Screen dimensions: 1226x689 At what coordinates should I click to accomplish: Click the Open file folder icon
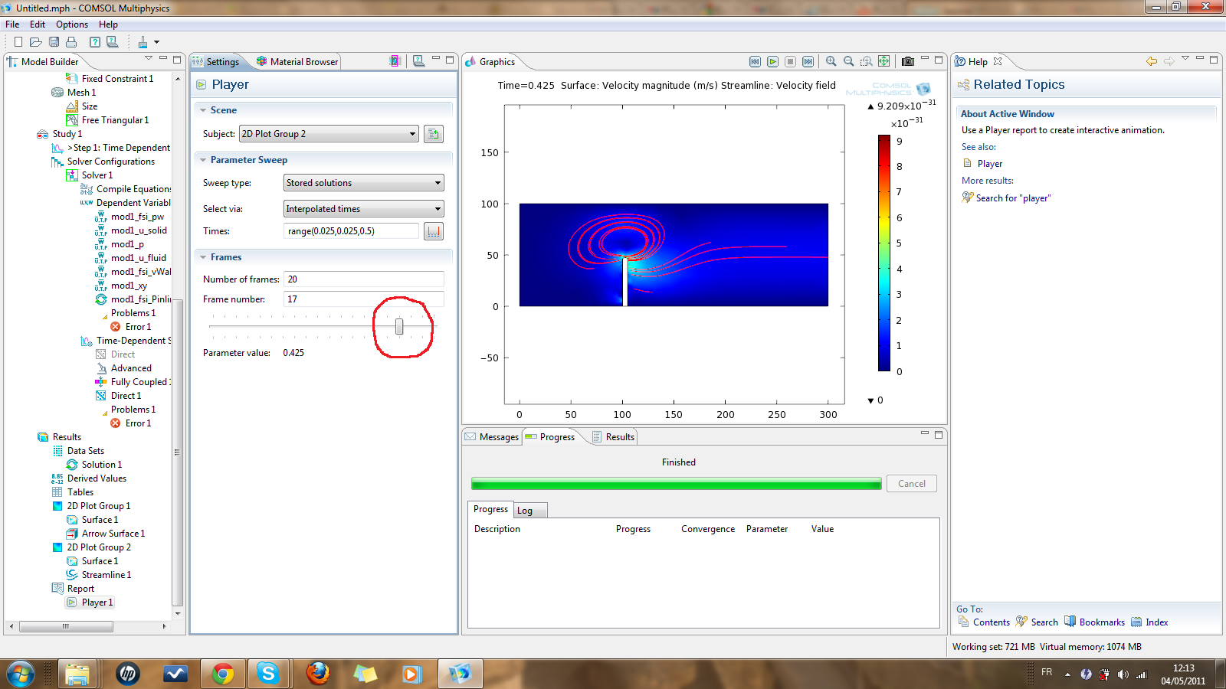pyautogui.click(x=35, y=42)
